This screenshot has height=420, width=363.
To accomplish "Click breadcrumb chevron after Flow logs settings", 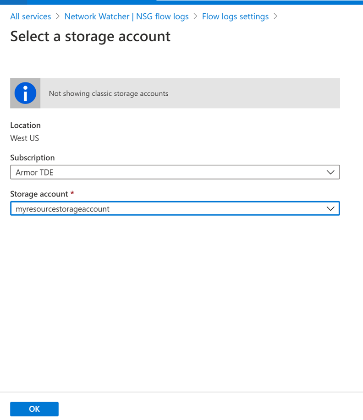I will click(275, 16).
